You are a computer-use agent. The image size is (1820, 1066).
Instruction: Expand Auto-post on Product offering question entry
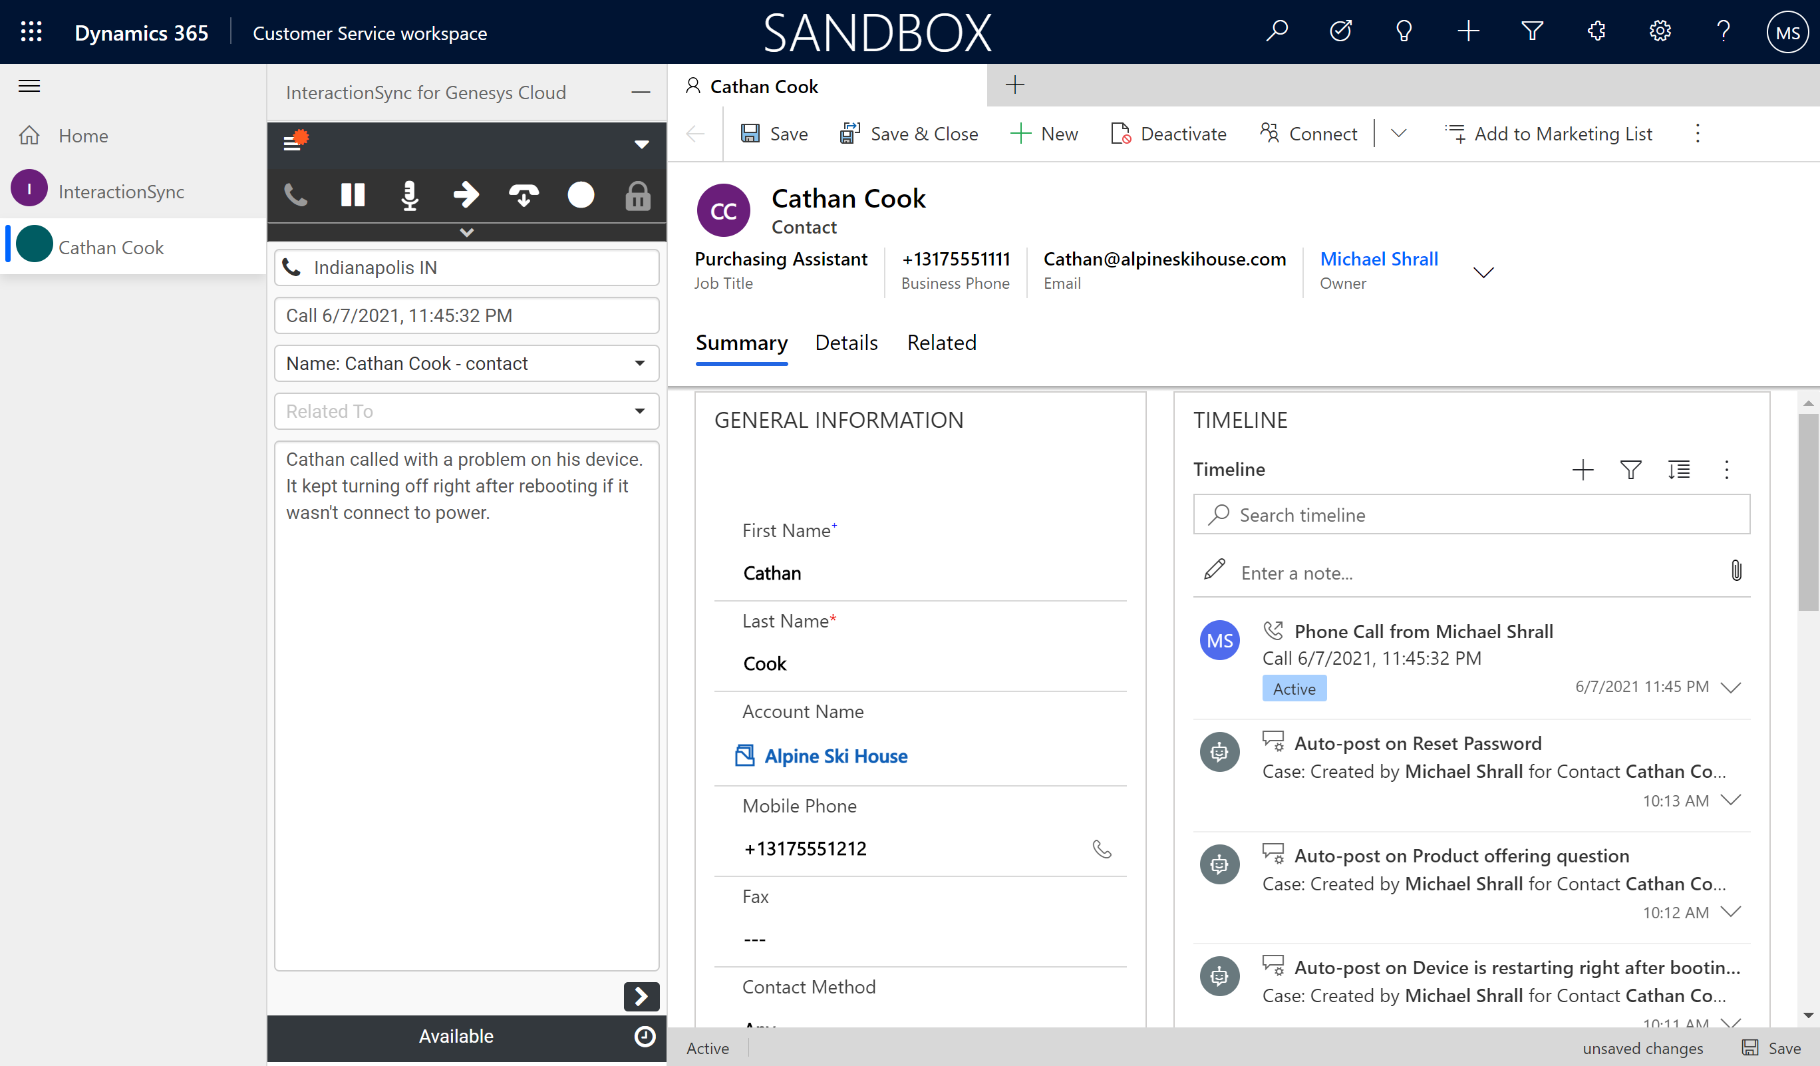point(1731,912)
